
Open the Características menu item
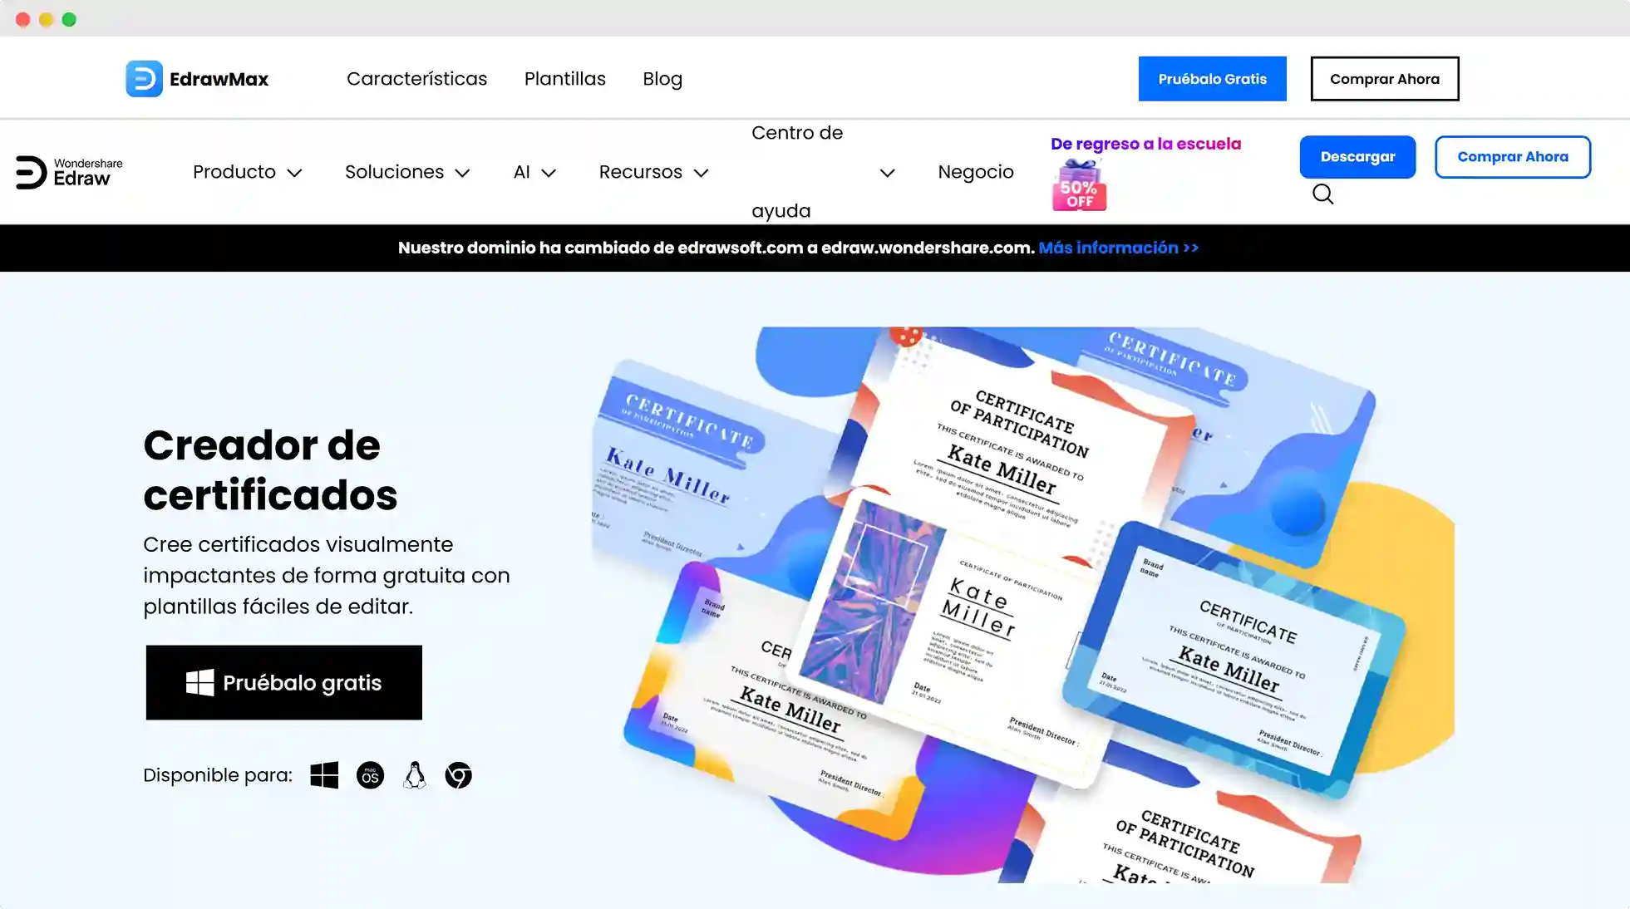(x=416, y=79)
